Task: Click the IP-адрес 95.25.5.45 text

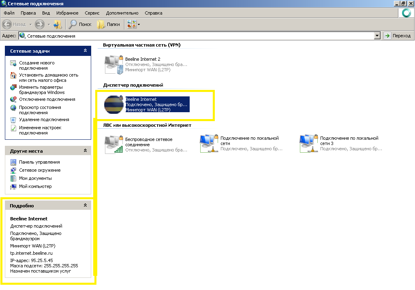Action: pyautogui.click(x=32, y=260)
